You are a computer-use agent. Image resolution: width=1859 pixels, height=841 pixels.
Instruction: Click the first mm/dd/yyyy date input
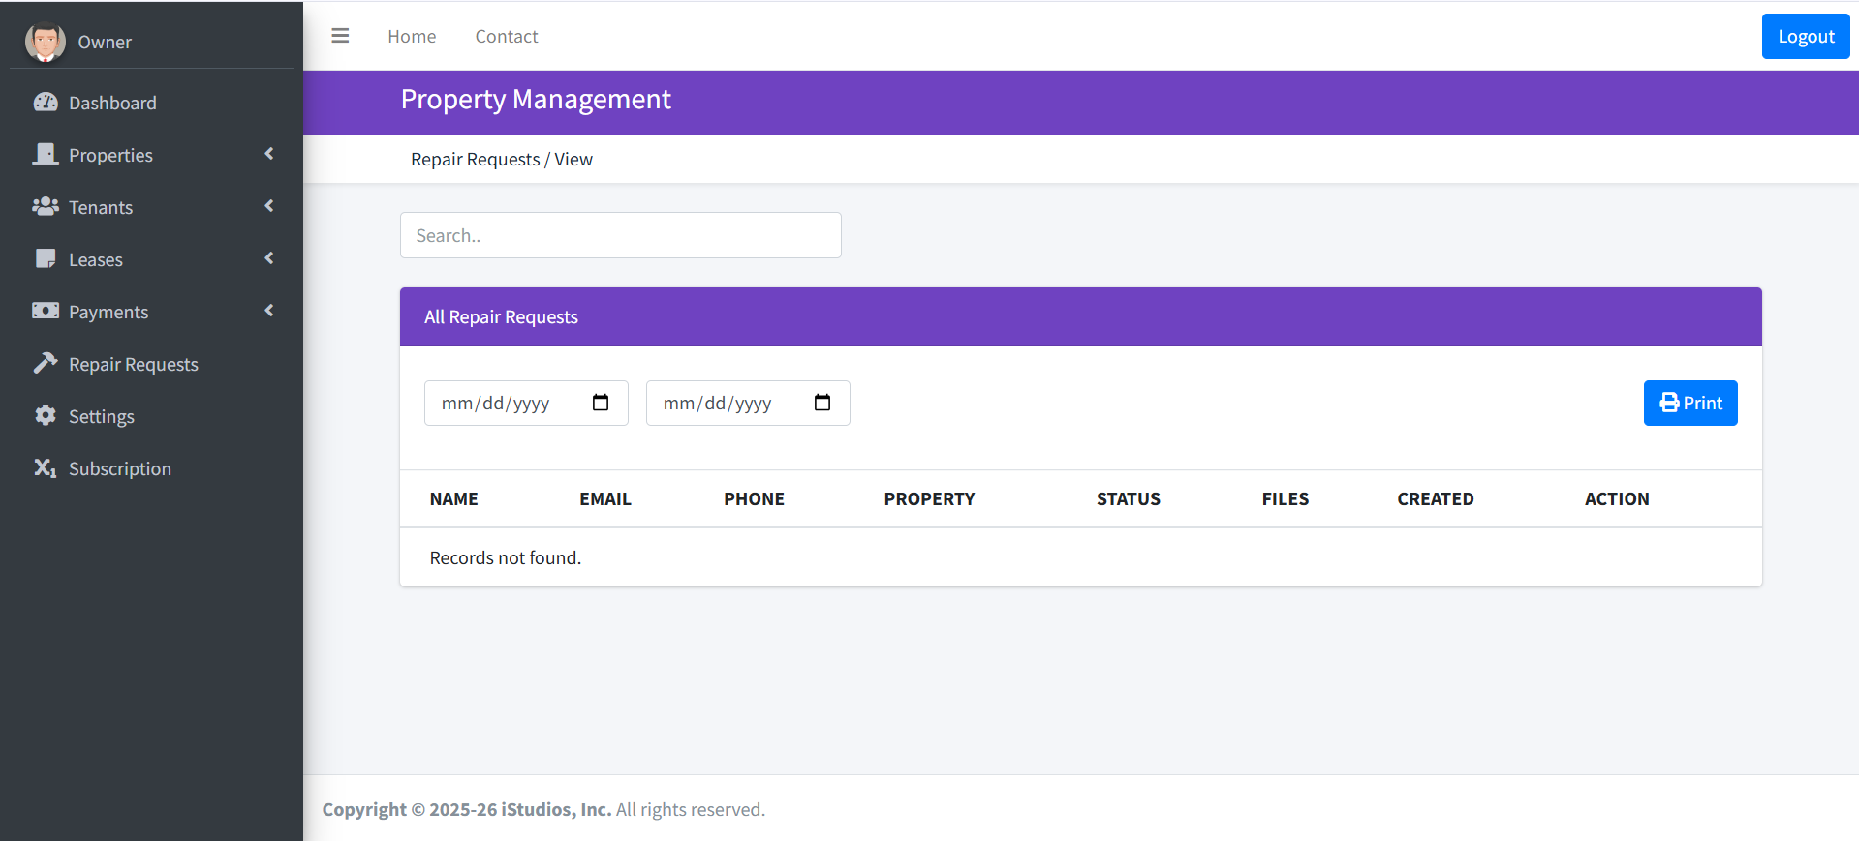coord(504,403)
